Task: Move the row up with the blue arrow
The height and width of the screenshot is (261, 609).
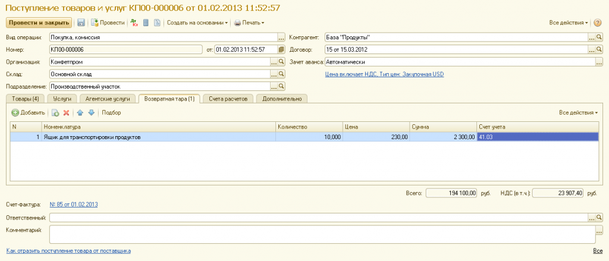Action: tap(80, 112)
